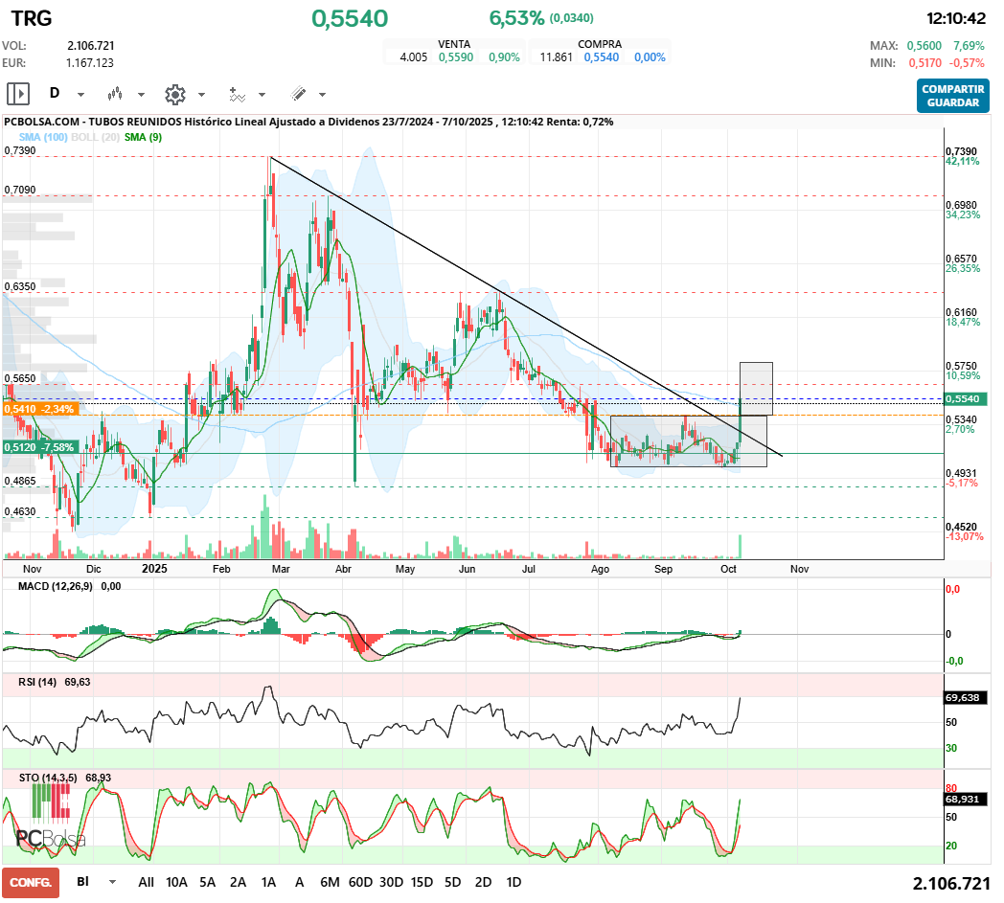Select the drawing pencil tool icon
The width and height of the screenshot is (1004, 903).
[298, 94]
